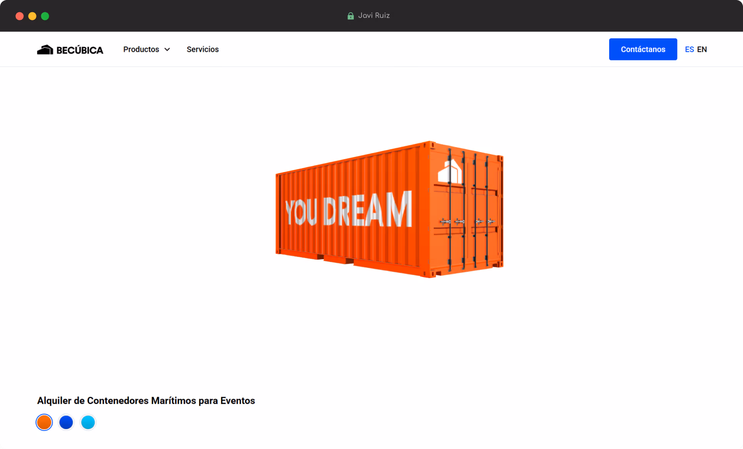Select the dark blue container color

(66, 422)
